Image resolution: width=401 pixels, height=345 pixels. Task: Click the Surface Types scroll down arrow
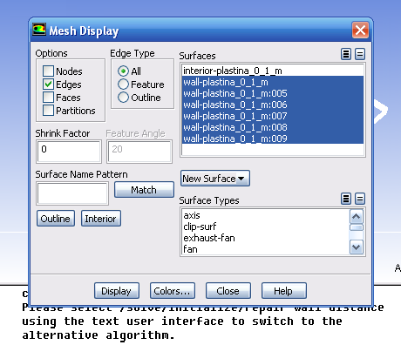[x=357, y=247]
